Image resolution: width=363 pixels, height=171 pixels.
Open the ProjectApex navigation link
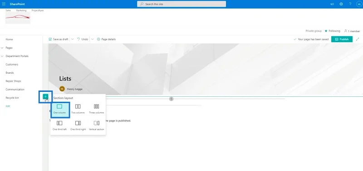[x=38, y=10]
